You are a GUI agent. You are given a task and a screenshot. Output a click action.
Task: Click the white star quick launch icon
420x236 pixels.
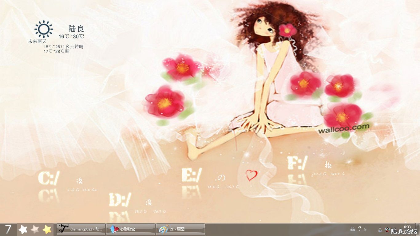(x=23, y=229)
